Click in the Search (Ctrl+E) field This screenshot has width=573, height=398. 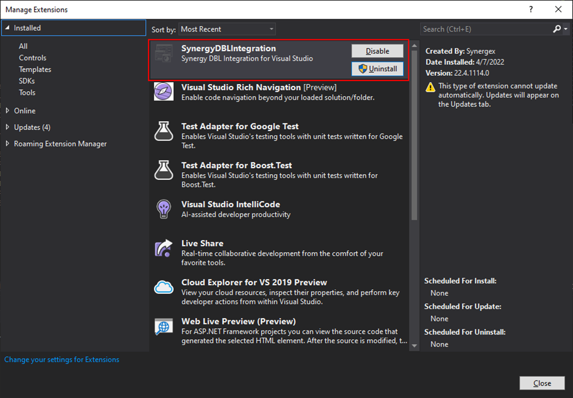click(486, 29)
